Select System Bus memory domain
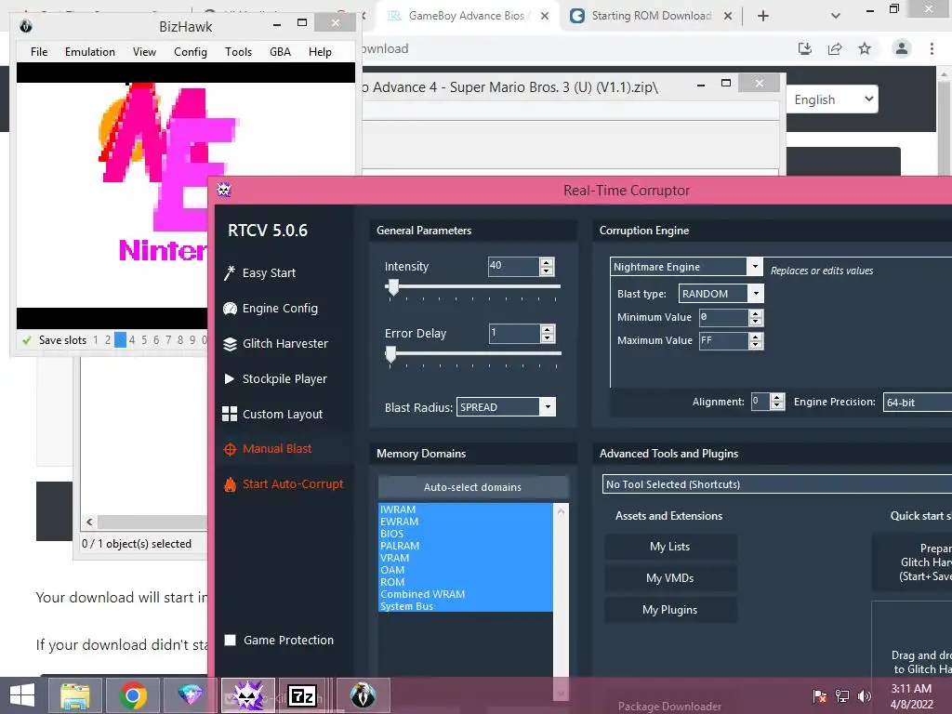The width and height of the screenshot is (952, 714). pos(465,606)
